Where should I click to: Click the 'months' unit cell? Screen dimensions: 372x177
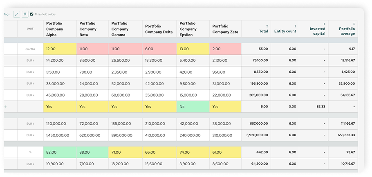coord(30,49)
